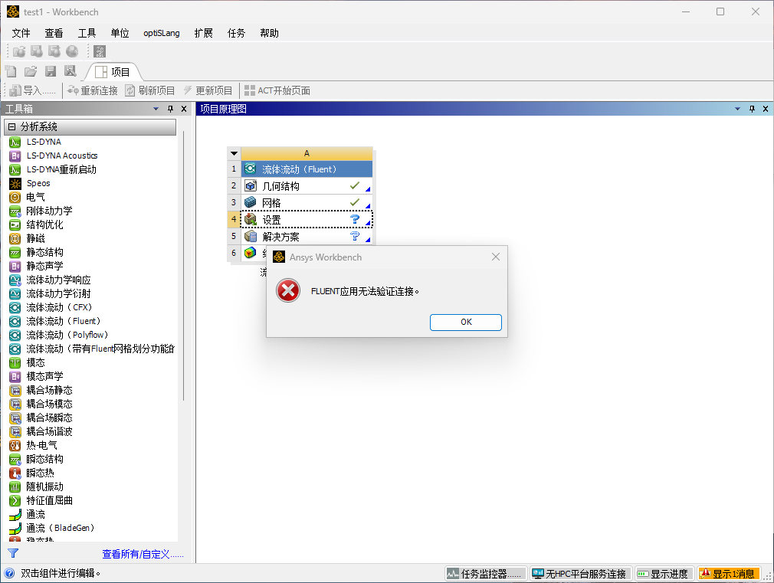774x583 pixels.
Task: Click the Open project folder icon
Action: click(31, 71)
